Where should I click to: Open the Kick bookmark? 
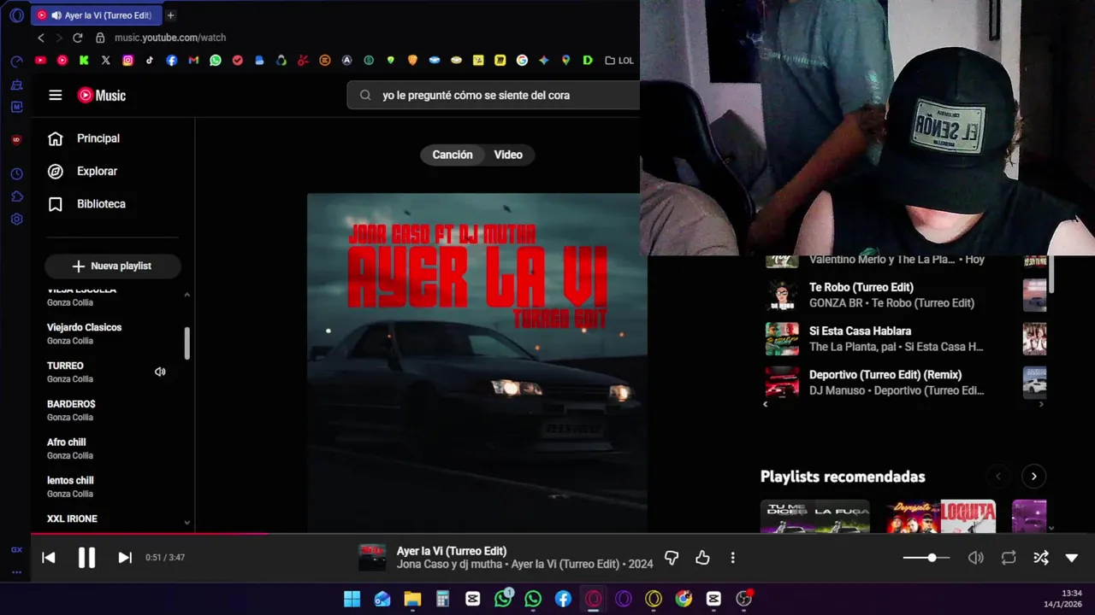(84, 61)
